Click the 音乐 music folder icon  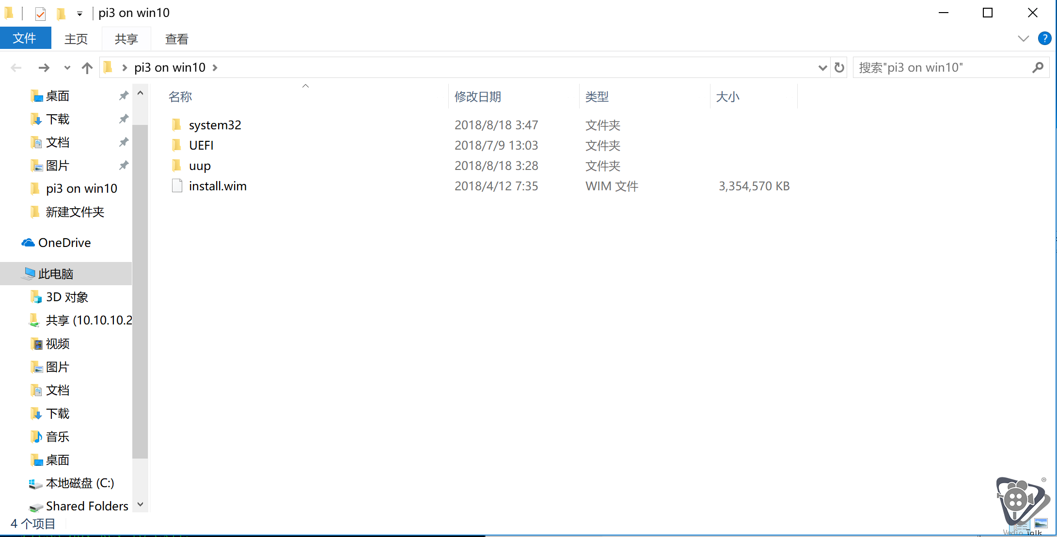[36, 436]
